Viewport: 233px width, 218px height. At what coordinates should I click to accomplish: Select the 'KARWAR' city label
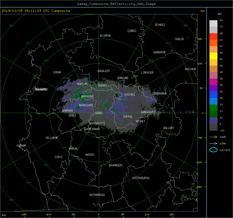coord(21,146)
